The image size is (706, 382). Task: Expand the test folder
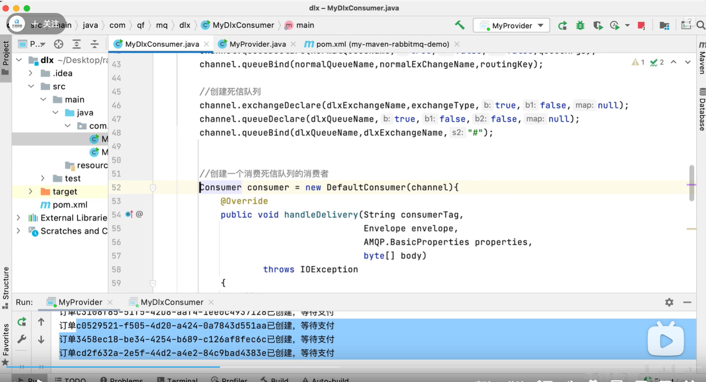tap(43, 178)
